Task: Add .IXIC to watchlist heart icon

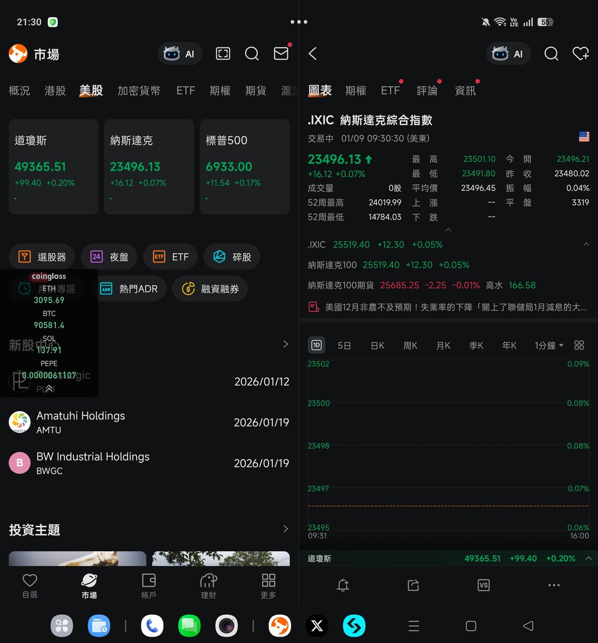Action: pyautogui.click(x=581, y=54)
